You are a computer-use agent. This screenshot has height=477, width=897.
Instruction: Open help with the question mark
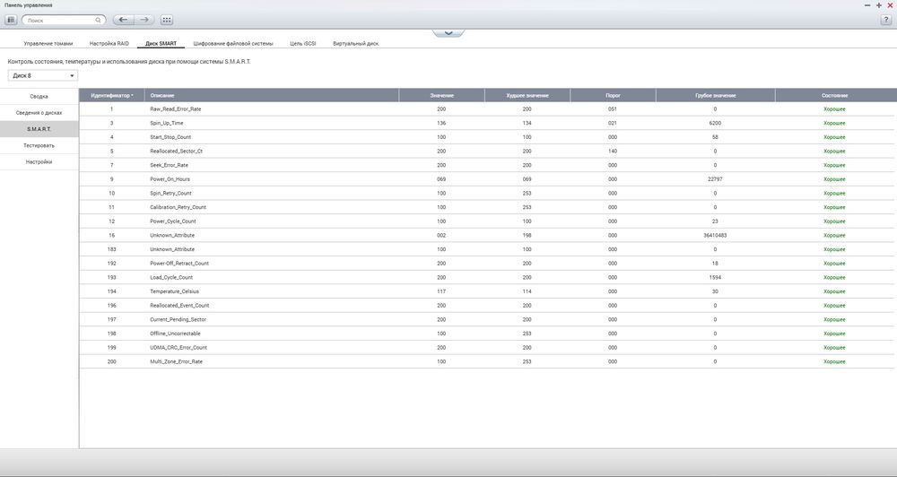pos(886,20)
